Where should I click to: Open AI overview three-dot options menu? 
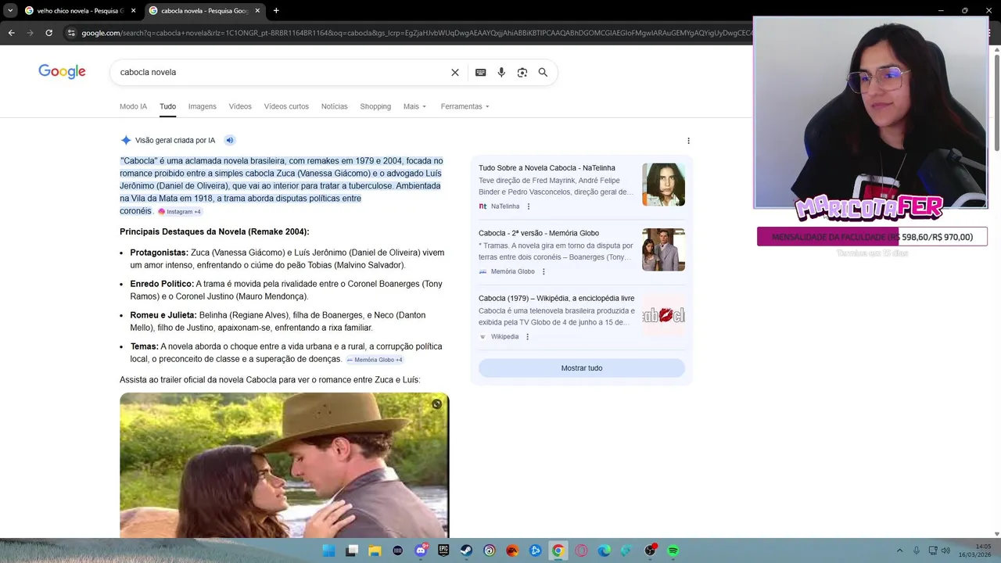coord(688,141)
